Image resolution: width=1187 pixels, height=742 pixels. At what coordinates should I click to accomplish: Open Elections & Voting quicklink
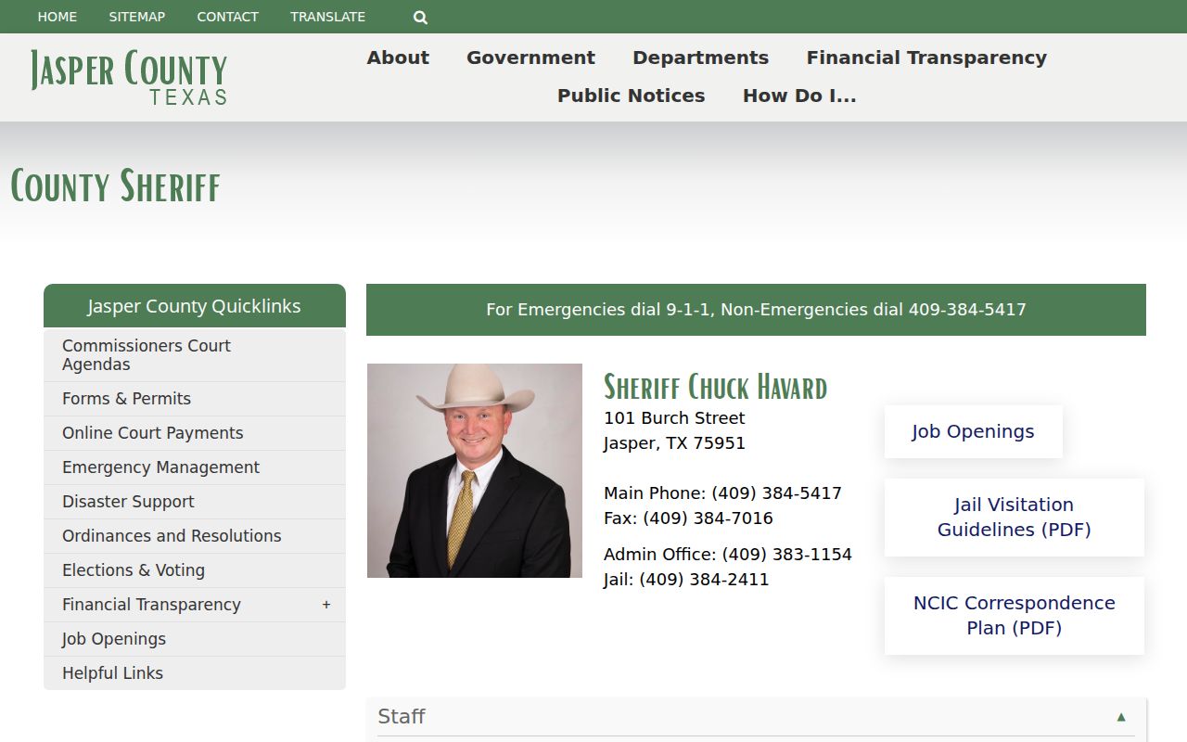coord(195,570)
